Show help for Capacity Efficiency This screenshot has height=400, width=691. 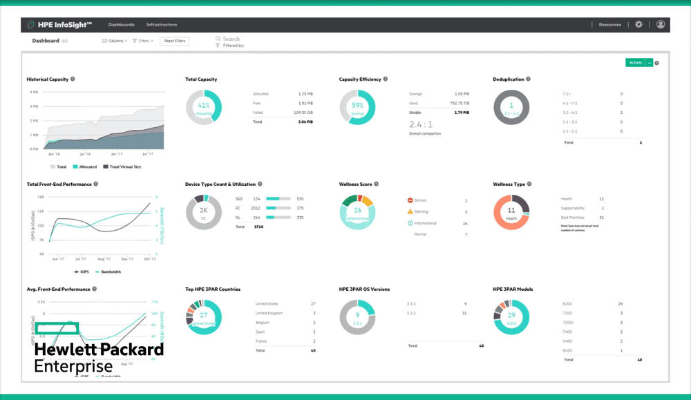click(x=385, y=79)
